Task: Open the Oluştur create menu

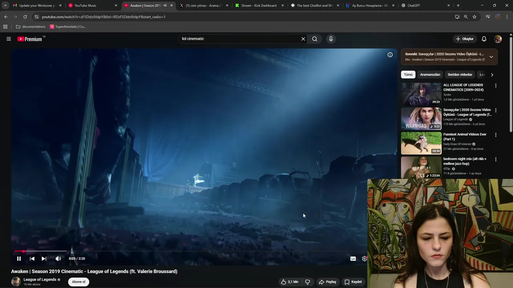Action: tap(465, 39)
